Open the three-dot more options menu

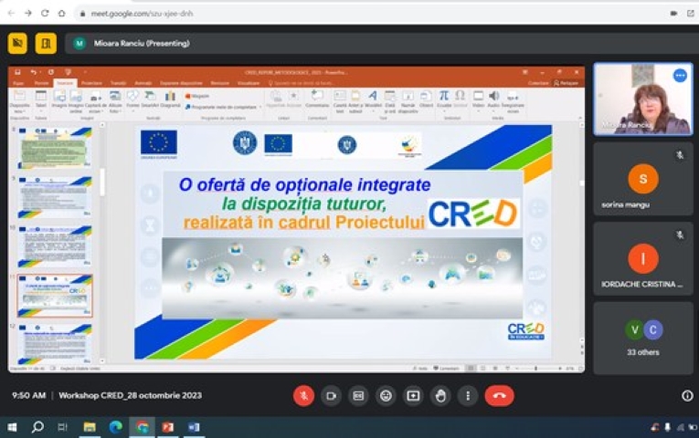[x=468, y=395]
